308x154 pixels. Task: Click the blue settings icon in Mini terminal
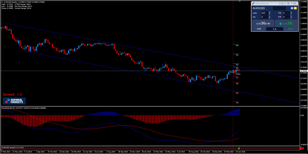click(292, 8)
